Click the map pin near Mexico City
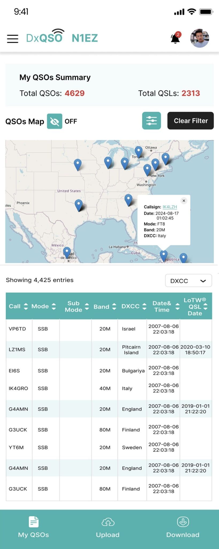Viewport: 219px width, 549px height. [x=67, y=252]
